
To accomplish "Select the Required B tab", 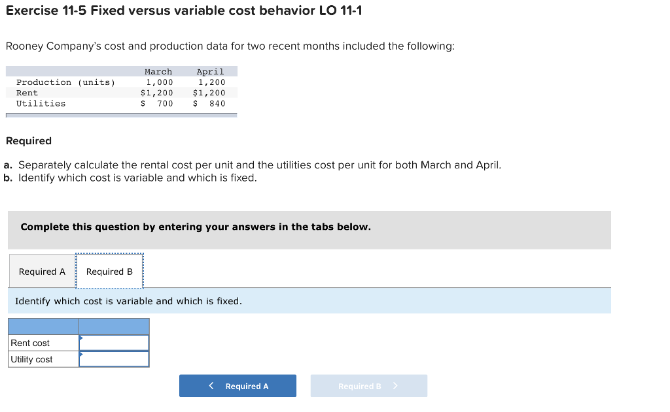I will coord(109,270).
